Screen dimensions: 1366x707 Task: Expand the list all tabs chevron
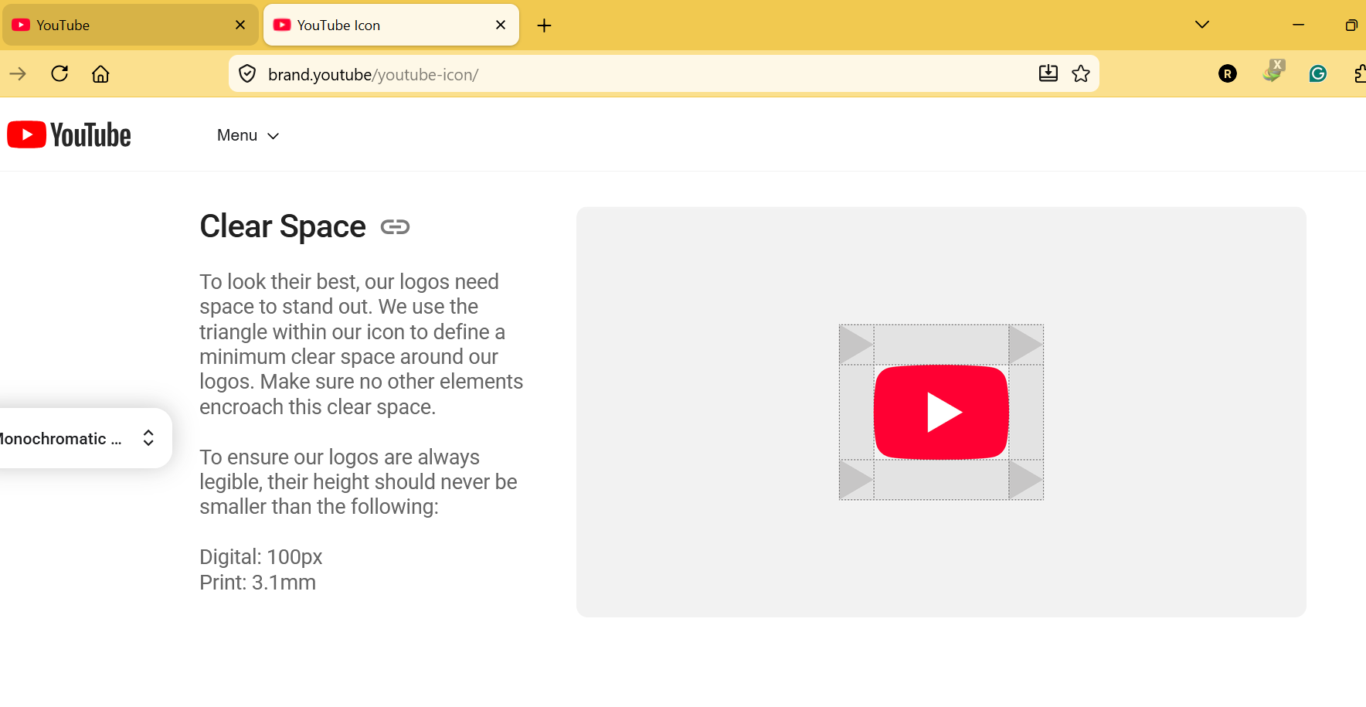point(1202,25)
